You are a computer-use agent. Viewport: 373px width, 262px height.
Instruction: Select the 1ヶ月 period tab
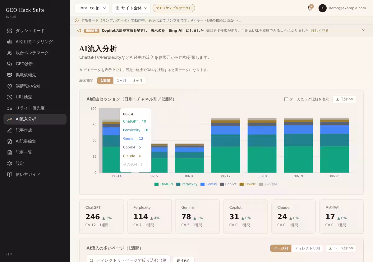click(122, 81)
